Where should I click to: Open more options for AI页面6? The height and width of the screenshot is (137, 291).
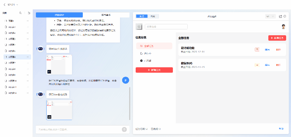(28, 57)
